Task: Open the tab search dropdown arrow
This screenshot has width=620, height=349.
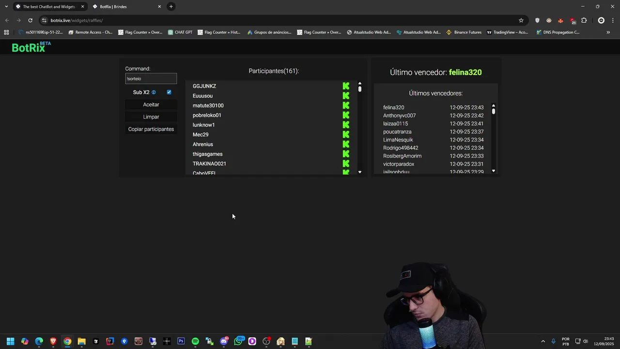Action: (x=6, y=6)
